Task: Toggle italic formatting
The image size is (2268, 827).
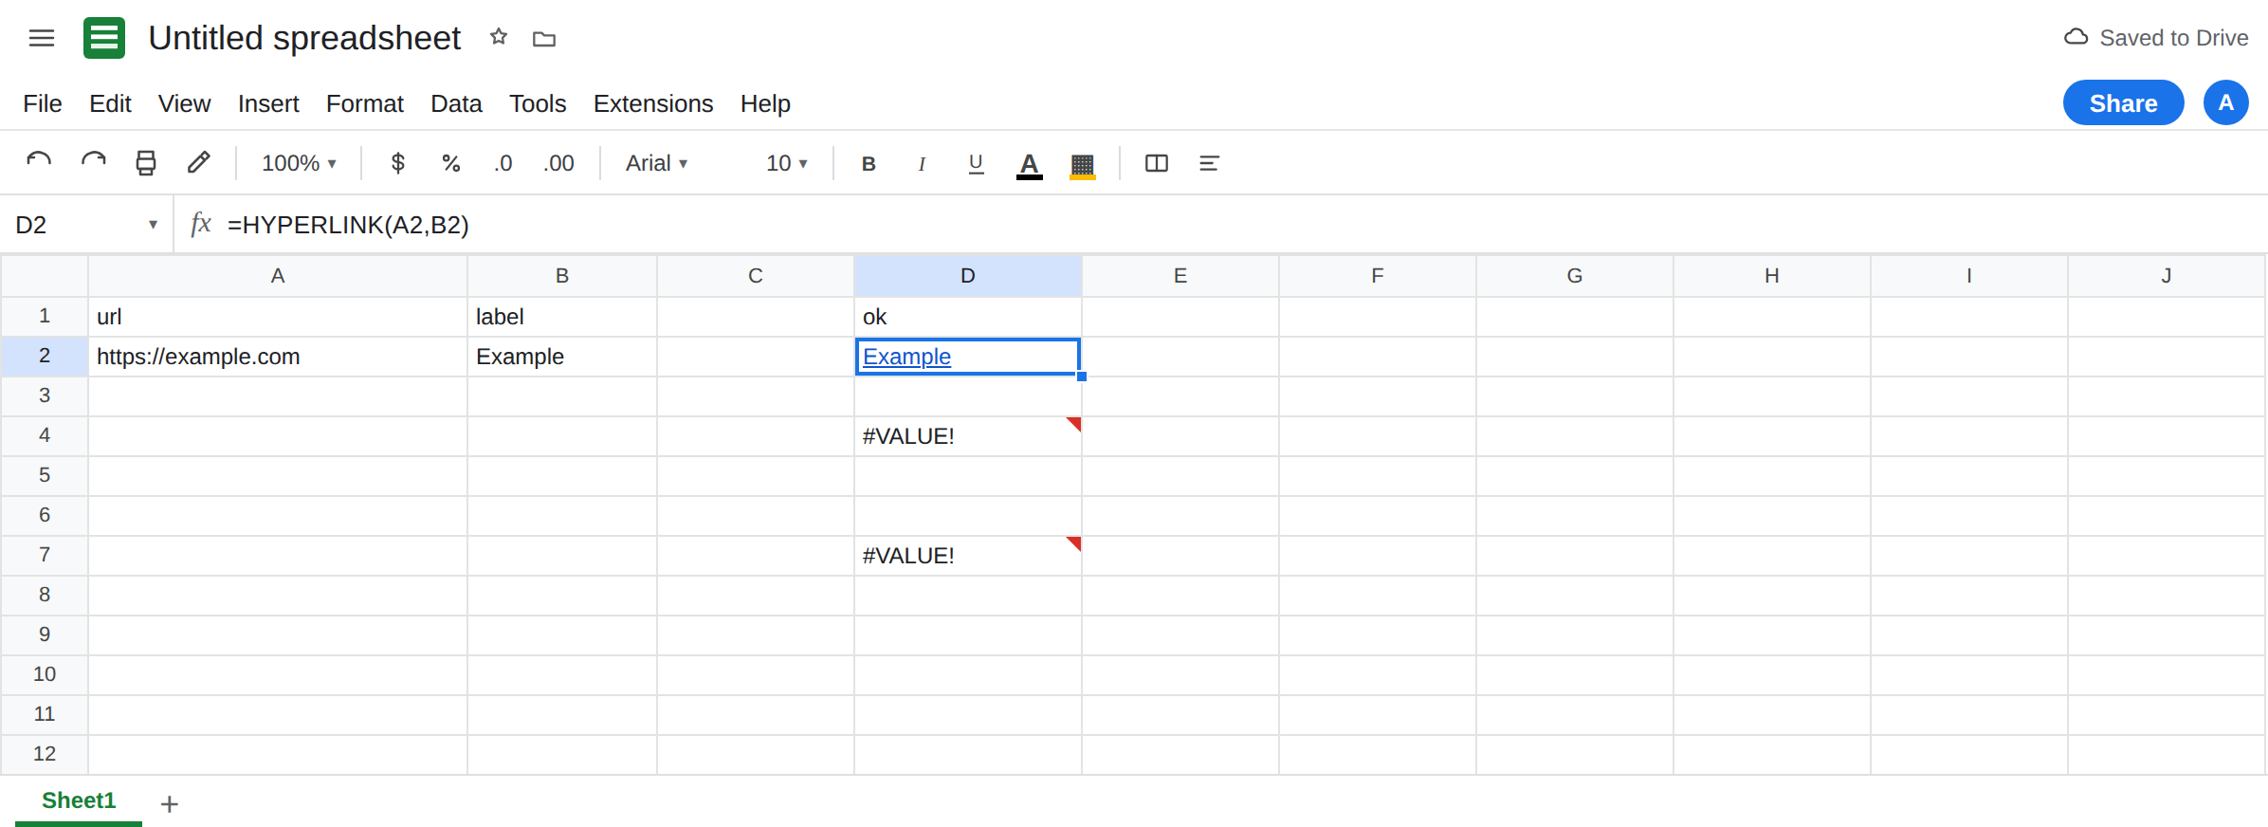Action: tap(922, 163)
